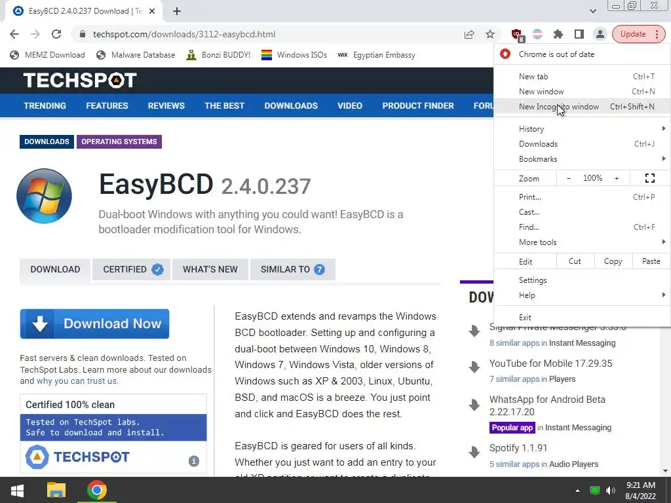This screenshot has width=671, height=503.
Task: Open File Explorer from taskbar
Action: click(x=56, y=490)
